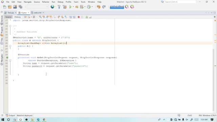The width and height of the screenshot is (217, 122).
Task: Click the Toggle Bookmark icon in editor toolbar
Action: (x=66, y=17)
